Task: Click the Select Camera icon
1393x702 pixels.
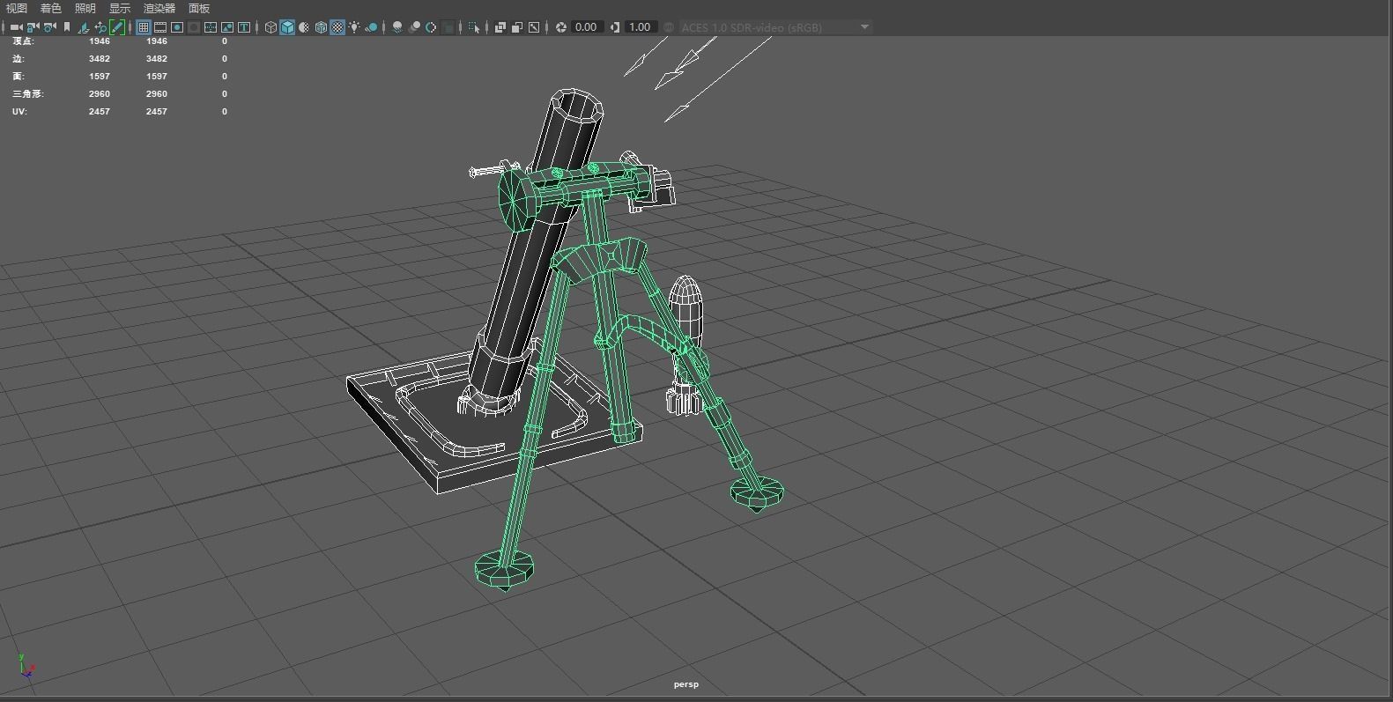Action: pos(16,27)
